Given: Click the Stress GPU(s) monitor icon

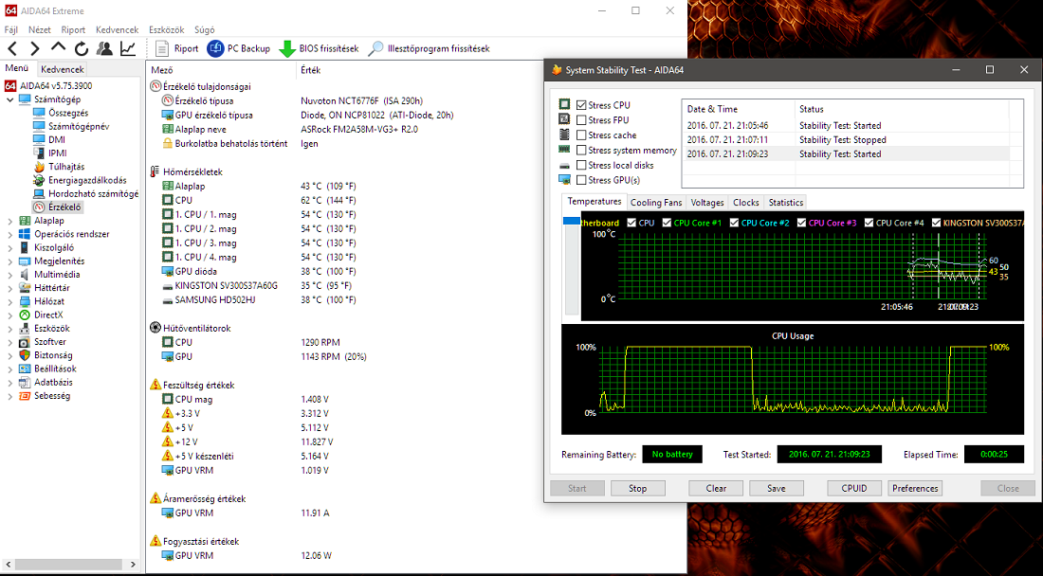Looking at the screenshot, I should [565, 180].
